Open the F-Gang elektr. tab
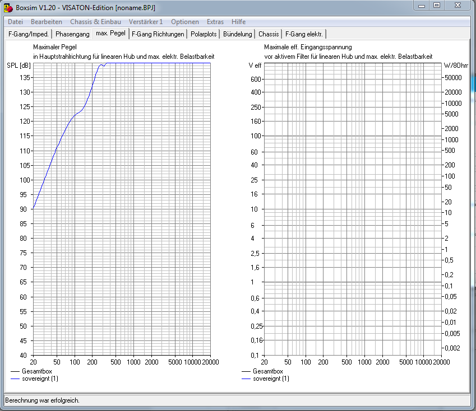476x411 pixels. [304, 34]
